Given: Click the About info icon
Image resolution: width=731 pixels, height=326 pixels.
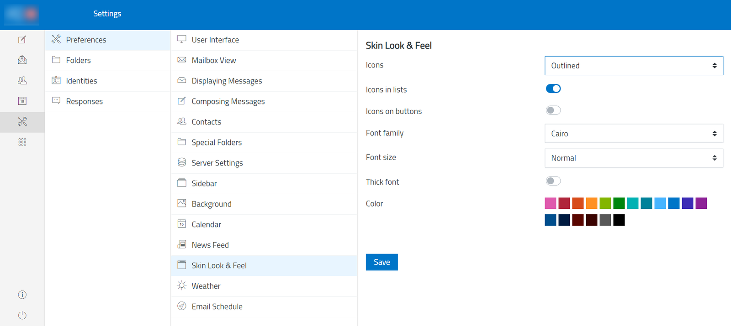Looking at the screenshot, I should pyautogui.click(x=22, y=295).
